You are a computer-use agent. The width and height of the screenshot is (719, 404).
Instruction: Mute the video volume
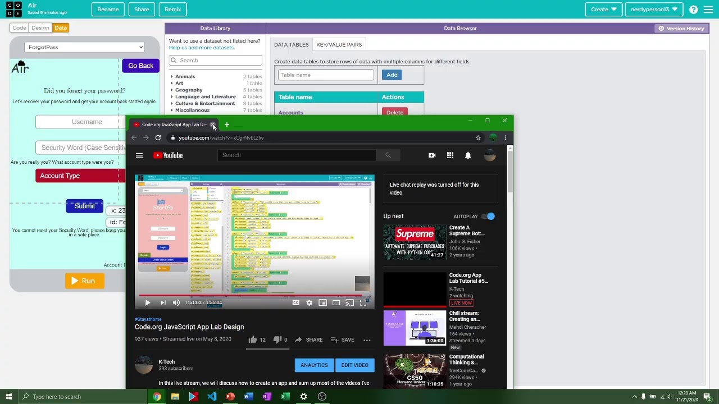point(176,303)
